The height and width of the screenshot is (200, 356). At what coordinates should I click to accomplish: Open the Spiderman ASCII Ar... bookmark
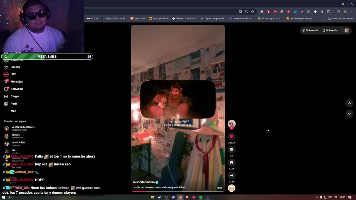[242, 19]
